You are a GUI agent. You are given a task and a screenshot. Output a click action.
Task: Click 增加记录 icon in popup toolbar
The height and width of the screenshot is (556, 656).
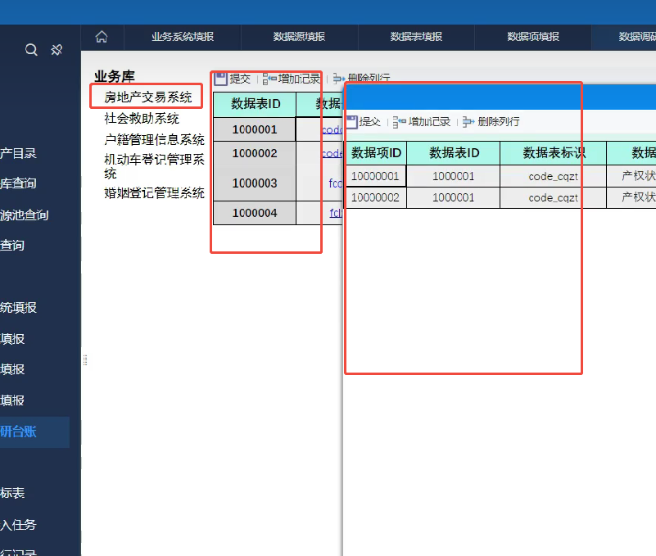coord(400,122)
